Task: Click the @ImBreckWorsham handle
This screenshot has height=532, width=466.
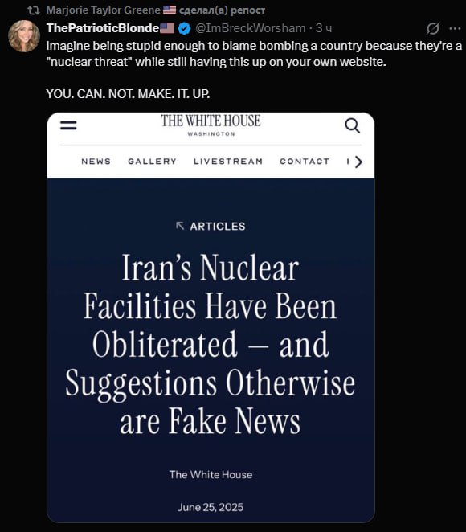Action: 251,28
